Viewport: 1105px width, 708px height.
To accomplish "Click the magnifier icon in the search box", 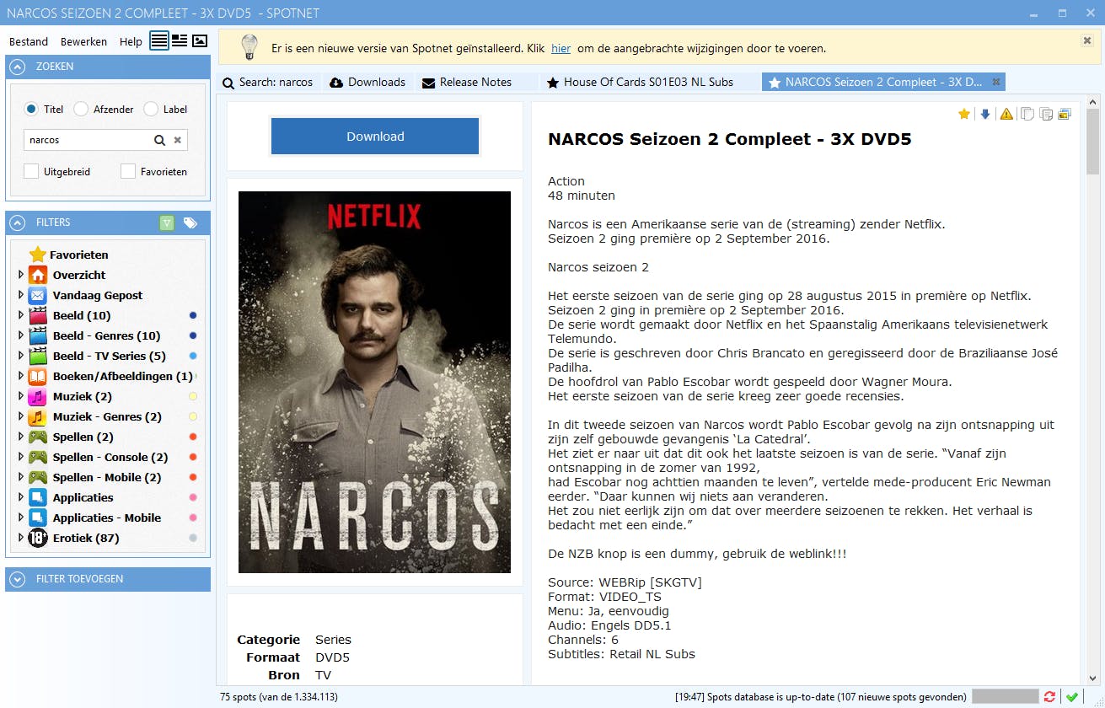I will (x=159, y=140).
